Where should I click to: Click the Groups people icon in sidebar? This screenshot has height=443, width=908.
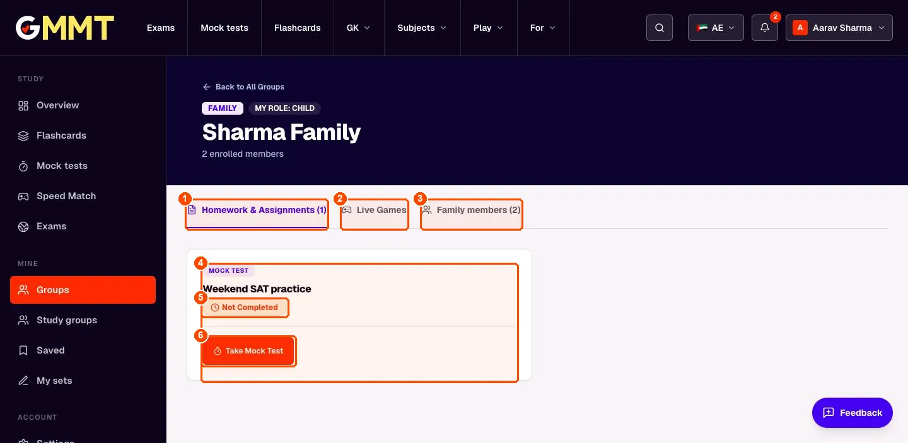pos(23,290)
